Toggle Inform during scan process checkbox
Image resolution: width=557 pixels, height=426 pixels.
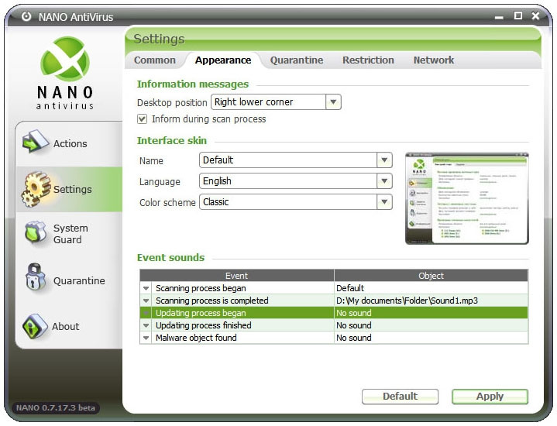click(x=142, y=119)
